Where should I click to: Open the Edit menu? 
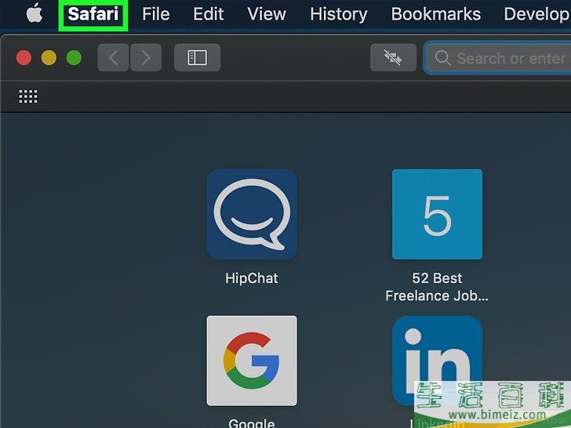click(x=208, y=14)
